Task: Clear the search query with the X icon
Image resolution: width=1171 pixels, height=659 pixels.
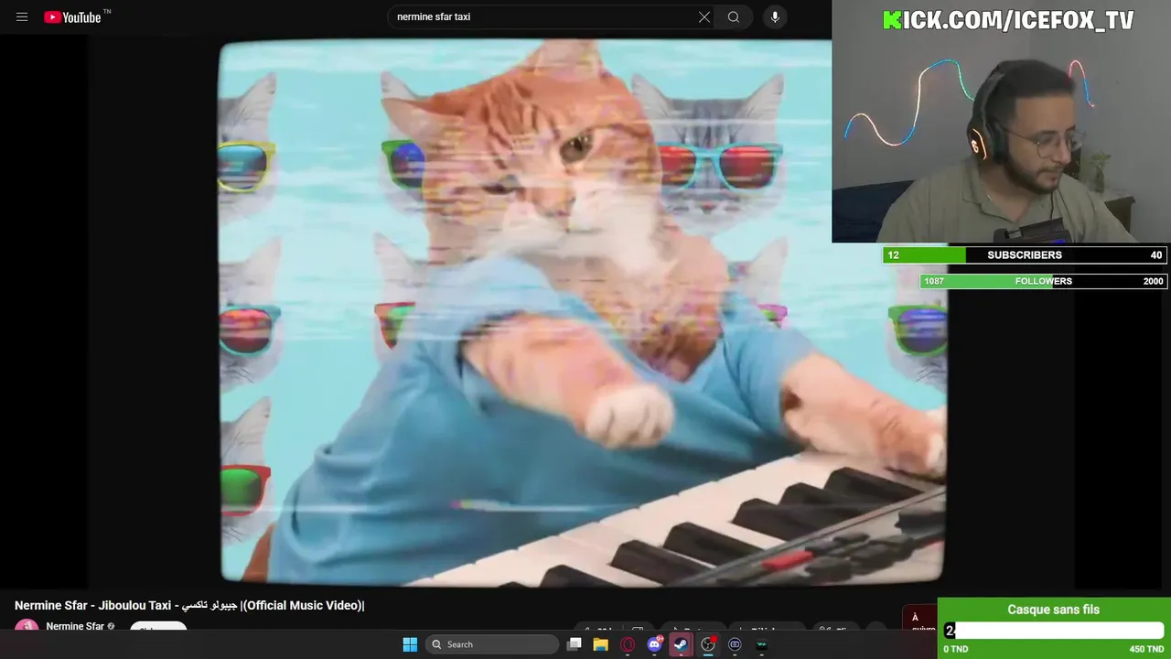Action: coord(704,16)
